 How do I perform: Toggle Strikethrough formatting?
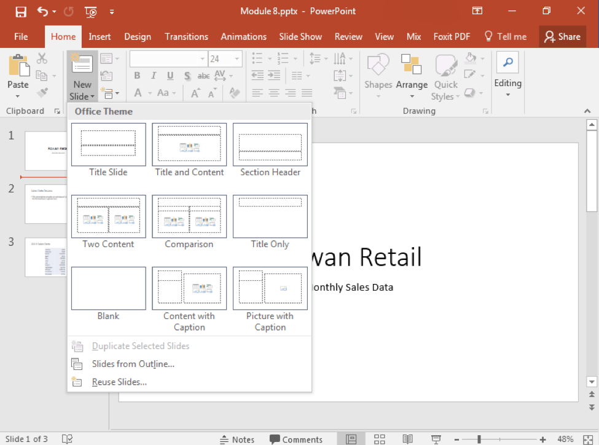(x=203, y=76)
